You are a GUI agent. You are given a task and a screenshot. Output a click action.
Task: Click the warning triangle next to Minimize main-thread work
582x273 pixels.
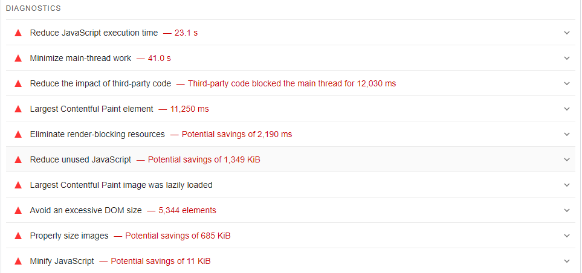(18, 58)
